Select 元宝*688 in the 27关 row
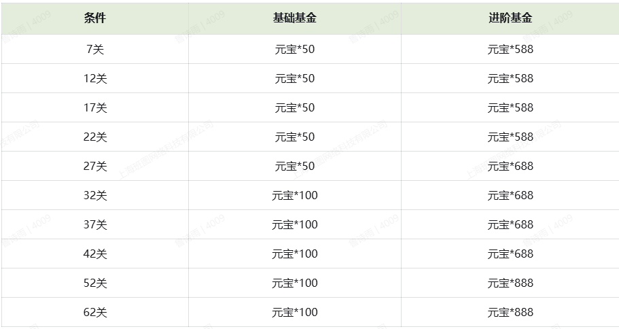Image resolution: width=619 pixels, height=329 pixels. tap(510, 167)
